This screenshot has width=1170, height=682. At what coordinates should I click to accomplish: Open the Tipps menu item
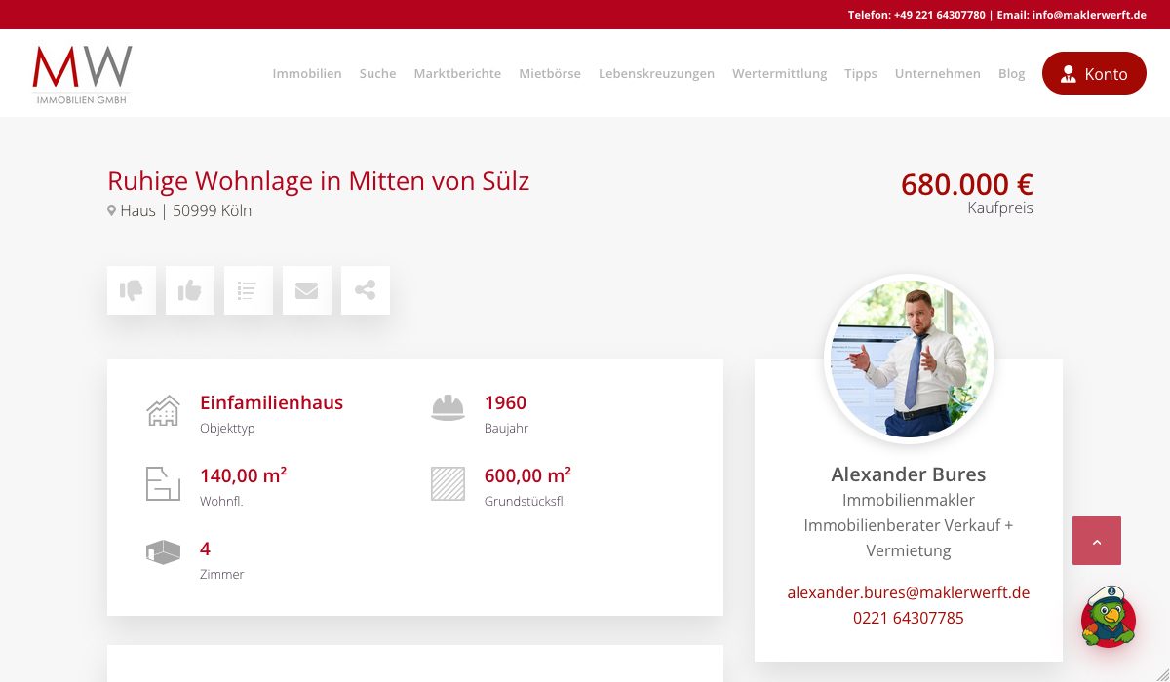[861, 73]
